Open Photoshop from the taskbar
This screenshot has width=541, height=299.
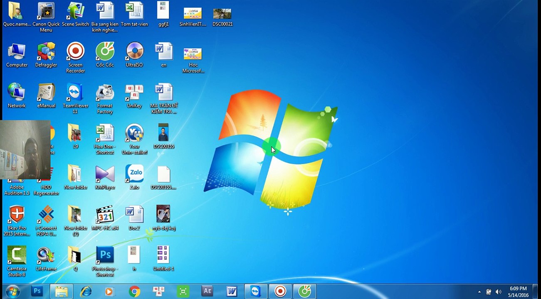coord(37,292)
